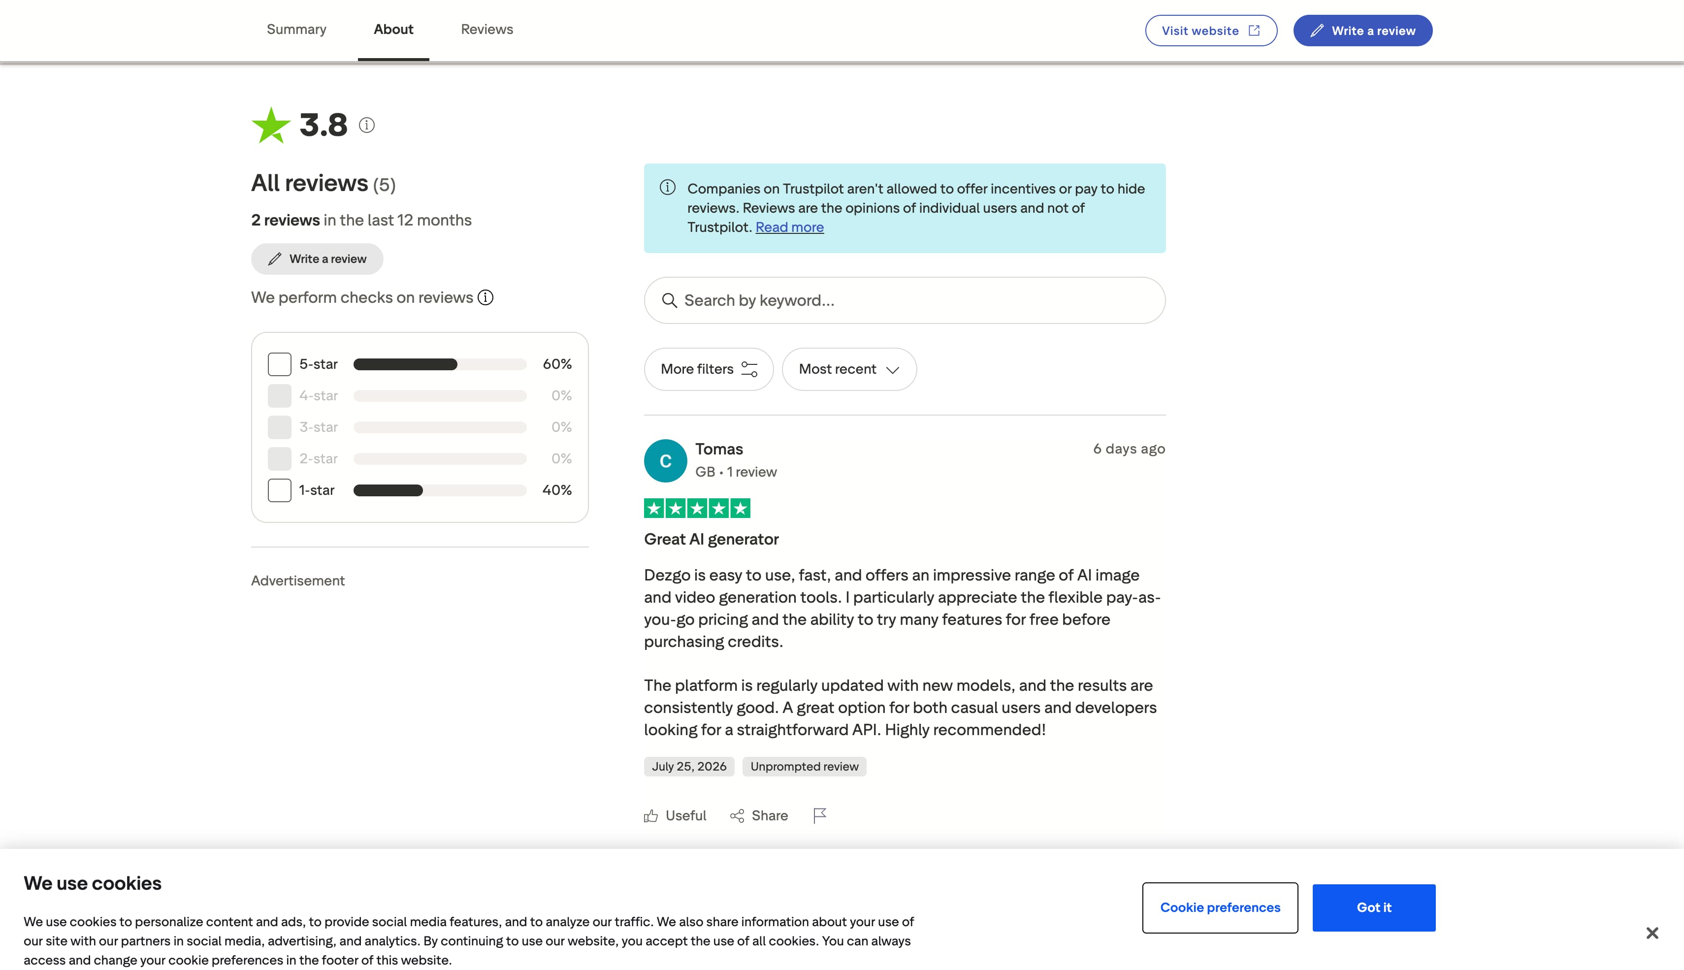1684x970 pixels.
Task: Click the pencil icon in the blue Write a review button
Action: click(x=1317, y=31)
